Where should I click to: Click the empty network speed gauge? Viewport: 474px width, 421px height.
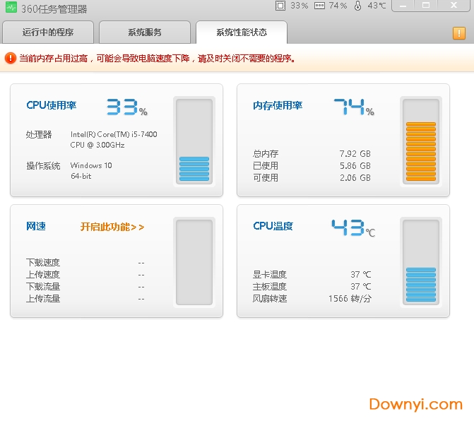pyautogui.click(x=194, y=261)
